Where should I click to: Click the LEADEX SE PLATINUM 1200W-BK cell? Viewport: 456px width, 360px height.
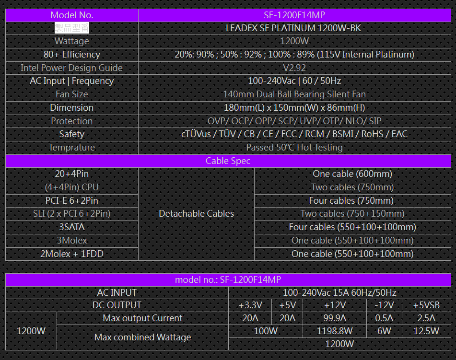[293, 28]
